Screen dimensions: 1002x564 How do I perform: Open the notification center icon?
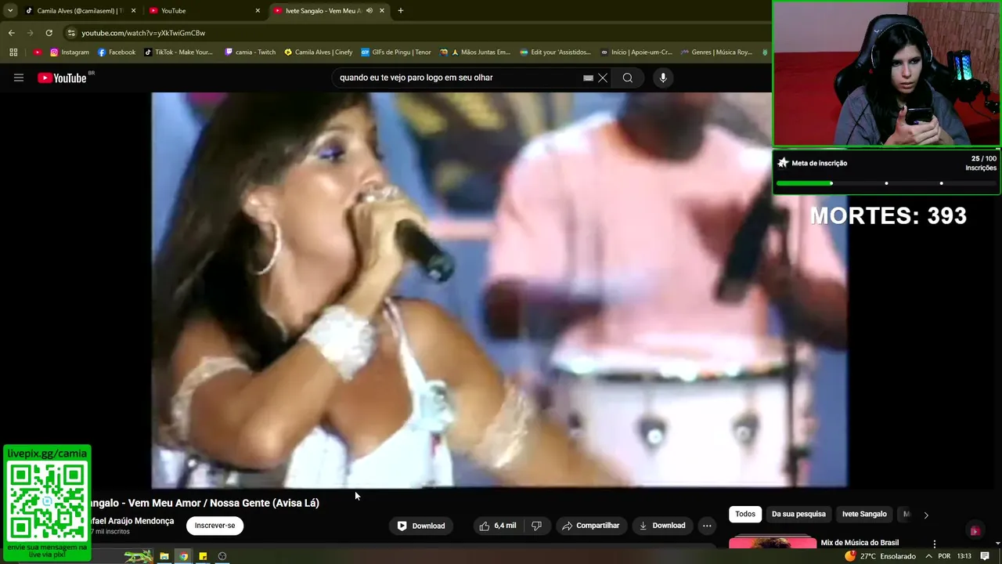tap(986, 556)
